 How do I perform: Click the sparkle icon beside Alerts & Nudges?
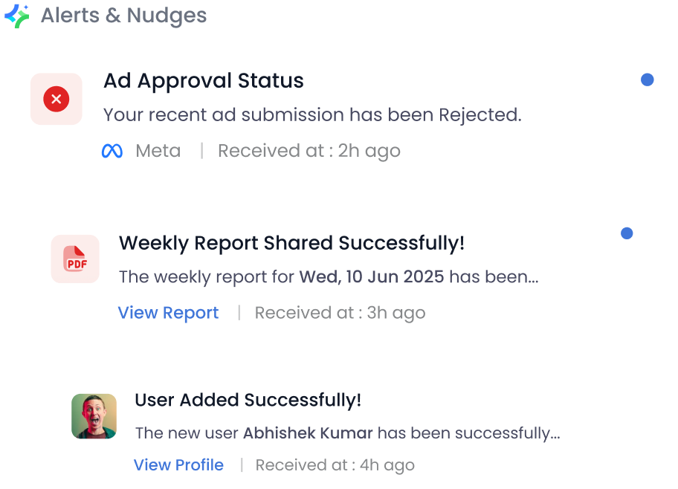tap(17, 16)
